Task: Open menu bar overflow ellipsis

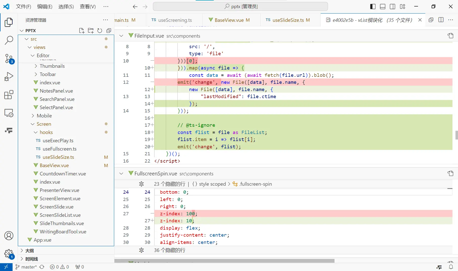Action: [x=106, y=7]
